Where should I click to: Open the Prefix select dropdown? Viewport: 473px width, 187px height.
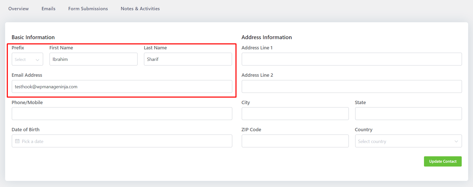point(27,59)
